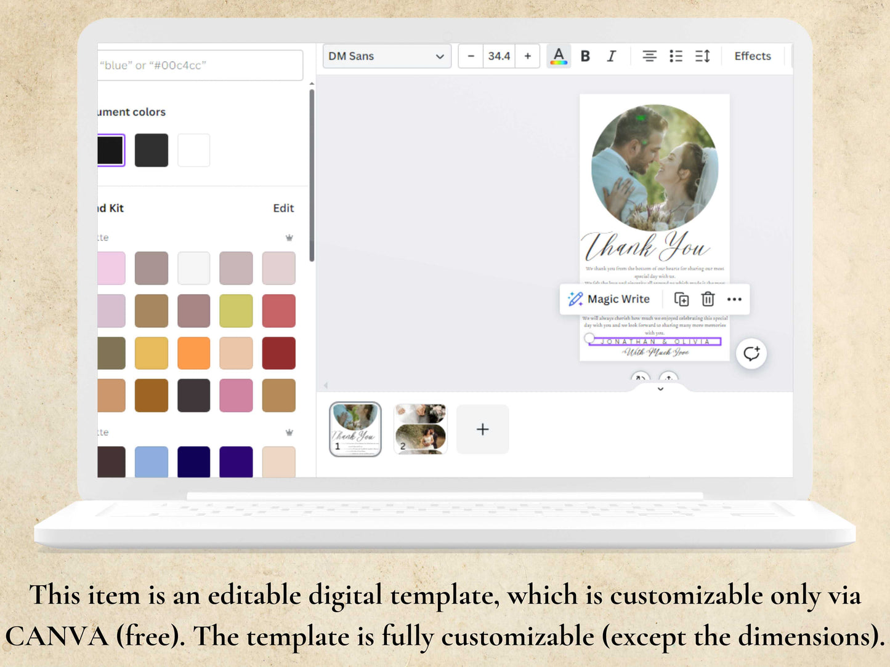Decrease font size with minus button
890x667 pixels.
click(x=471, y=56)
